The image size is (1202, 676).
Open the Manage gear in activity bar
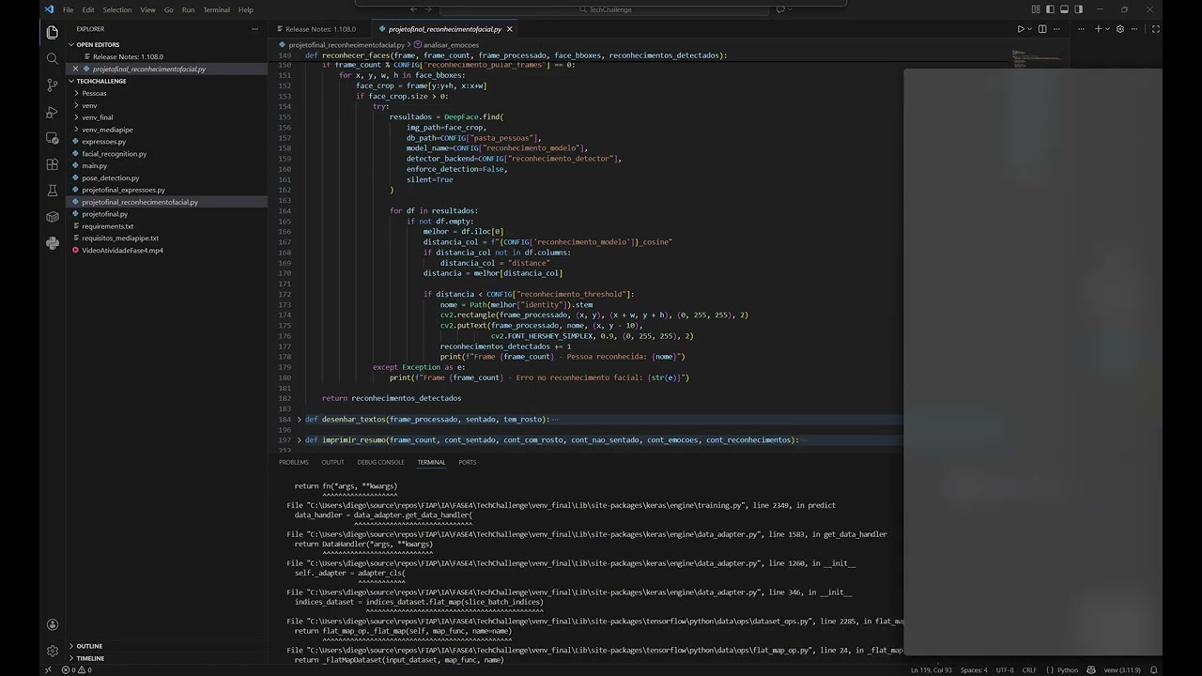pyautogui.click(x=53, y=651)
